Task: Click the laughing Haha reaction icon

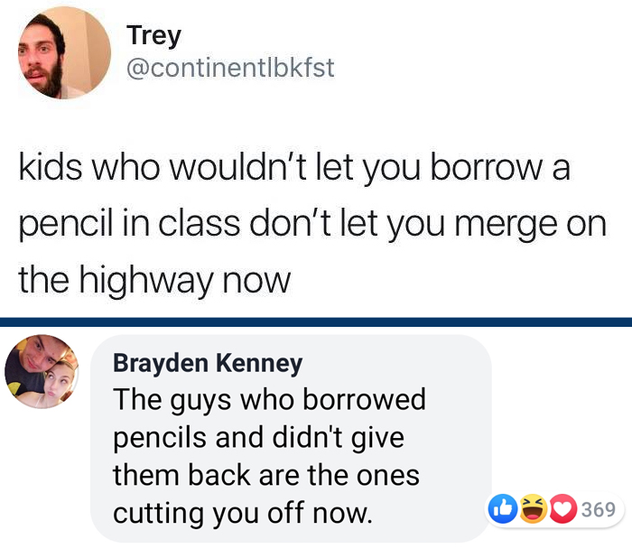Action: (533, 508)
